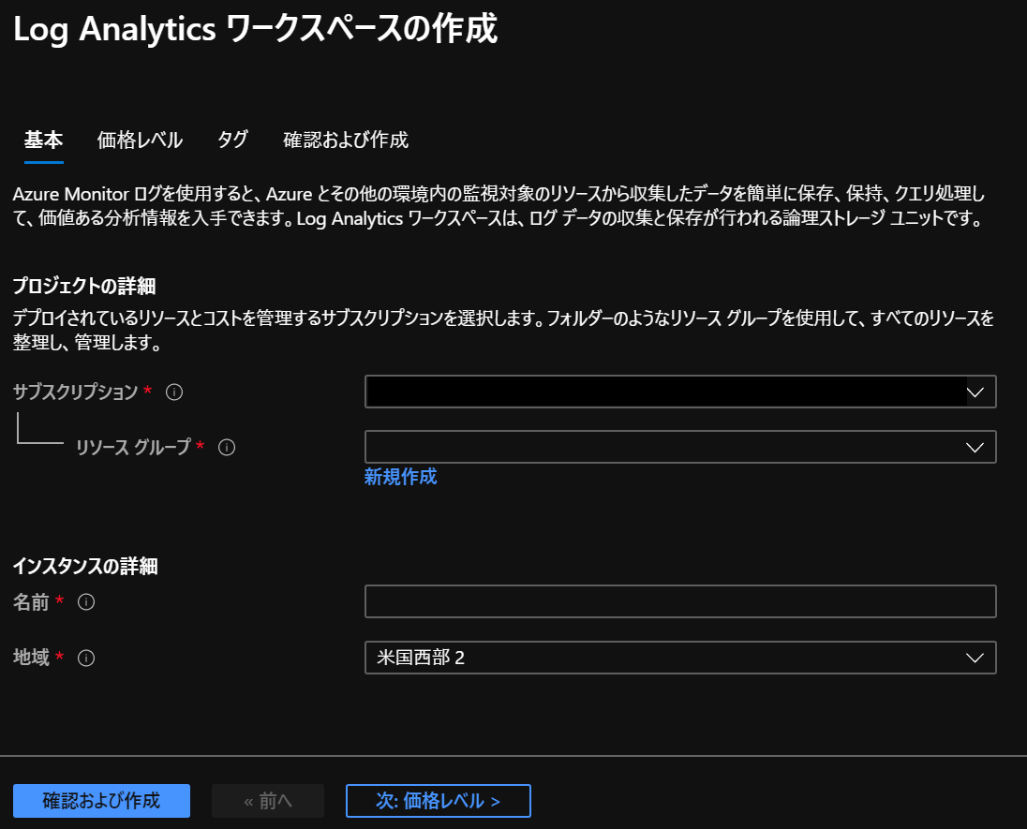Viewport: 1027px width, 829px height.
Task: Click the « 前へ button
Action: [268, 801]
